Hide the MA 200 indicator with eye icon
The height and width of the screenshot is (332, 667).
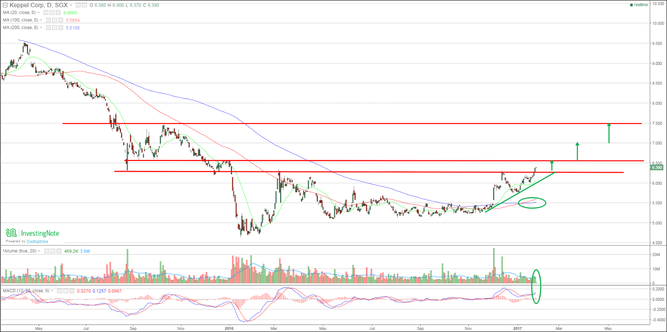(x=48, y=28)
